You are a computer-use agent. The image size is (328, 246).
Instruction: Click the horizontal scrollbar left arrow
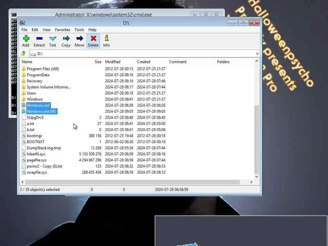pyautogui.click(x=23, y=182)
